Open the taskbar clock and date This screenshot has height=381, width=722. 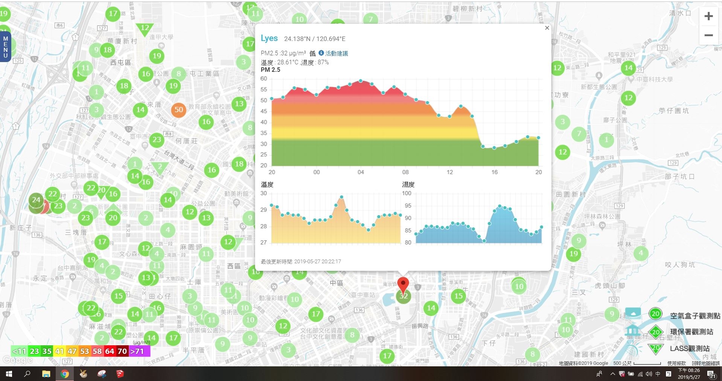coord(689,374)
